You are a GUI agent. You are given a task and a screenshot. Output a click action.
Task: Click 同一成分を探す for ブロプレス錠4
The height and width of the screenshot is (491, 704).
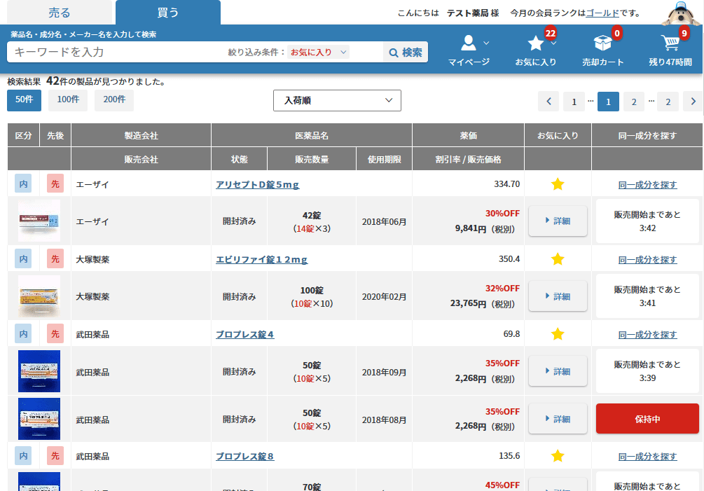coord(647,334)
